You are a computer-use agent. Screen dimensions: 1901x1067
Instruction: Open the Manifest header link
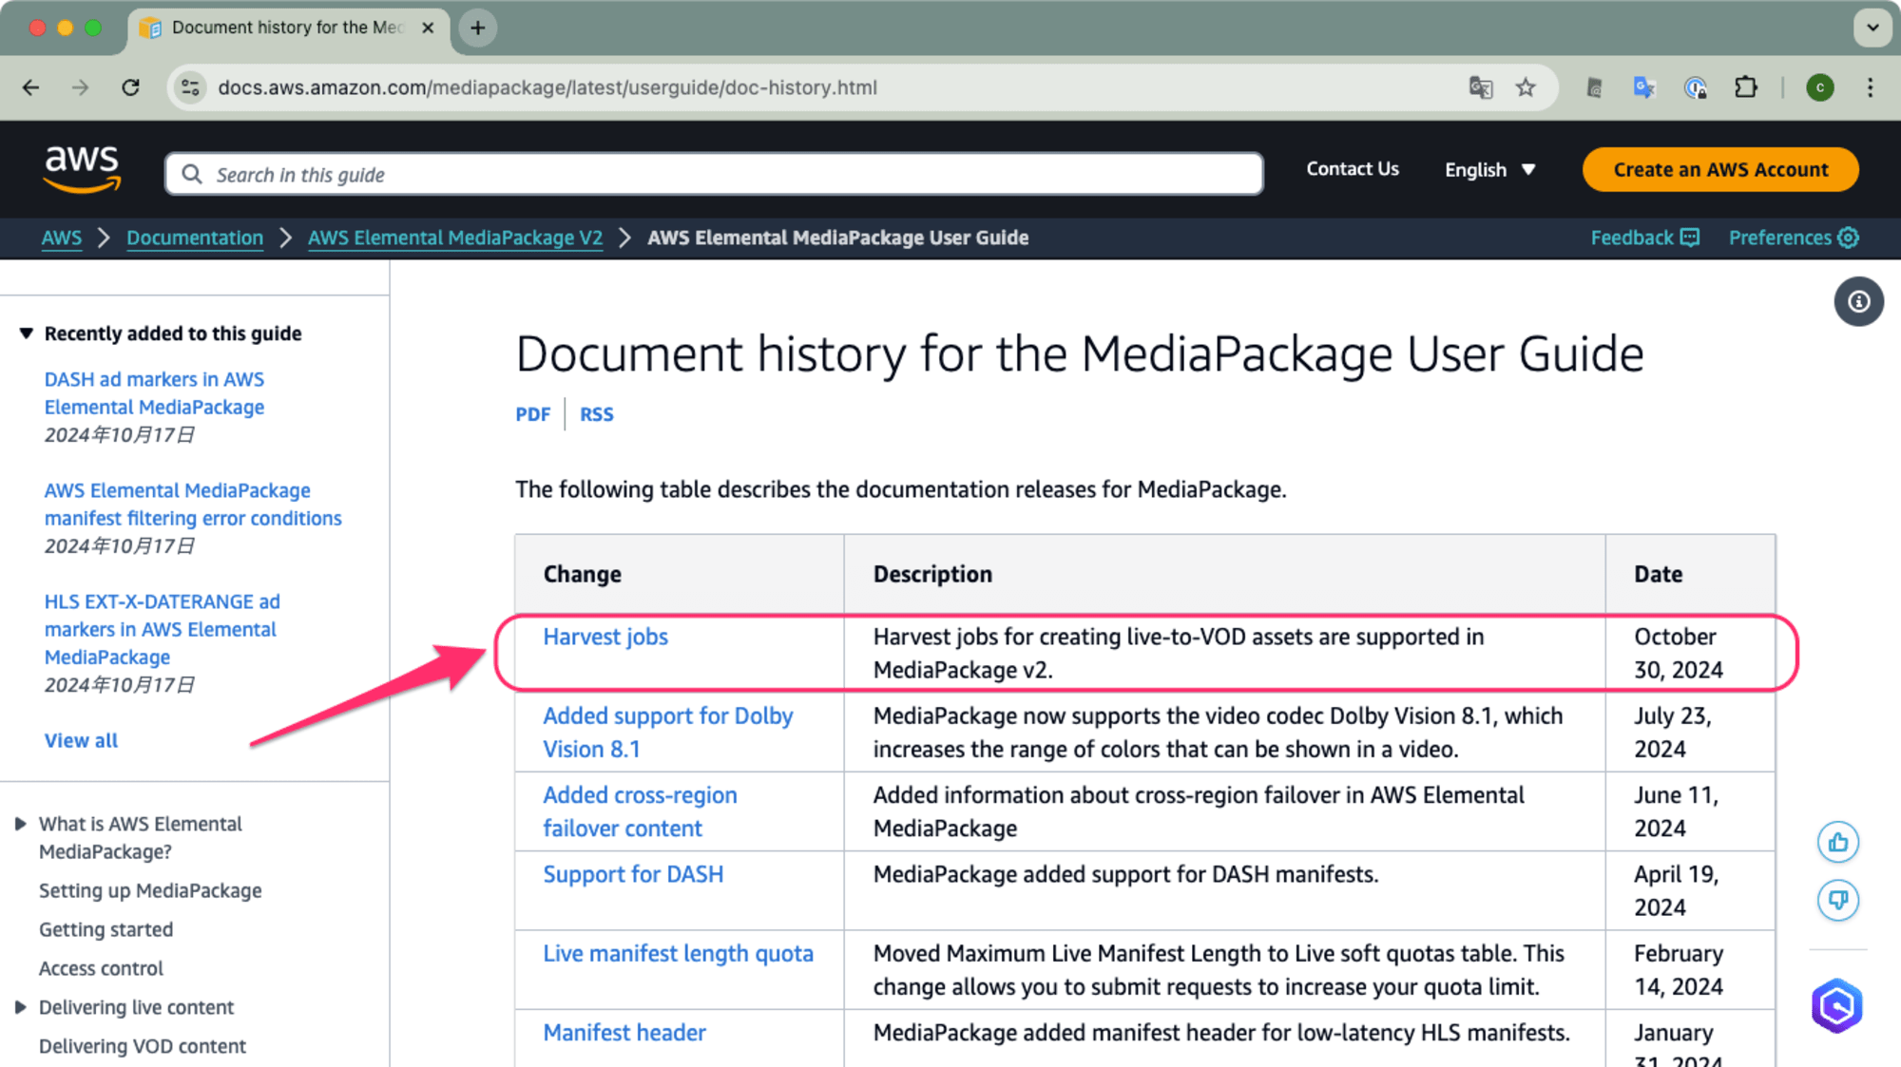[x=624, y=1032]
